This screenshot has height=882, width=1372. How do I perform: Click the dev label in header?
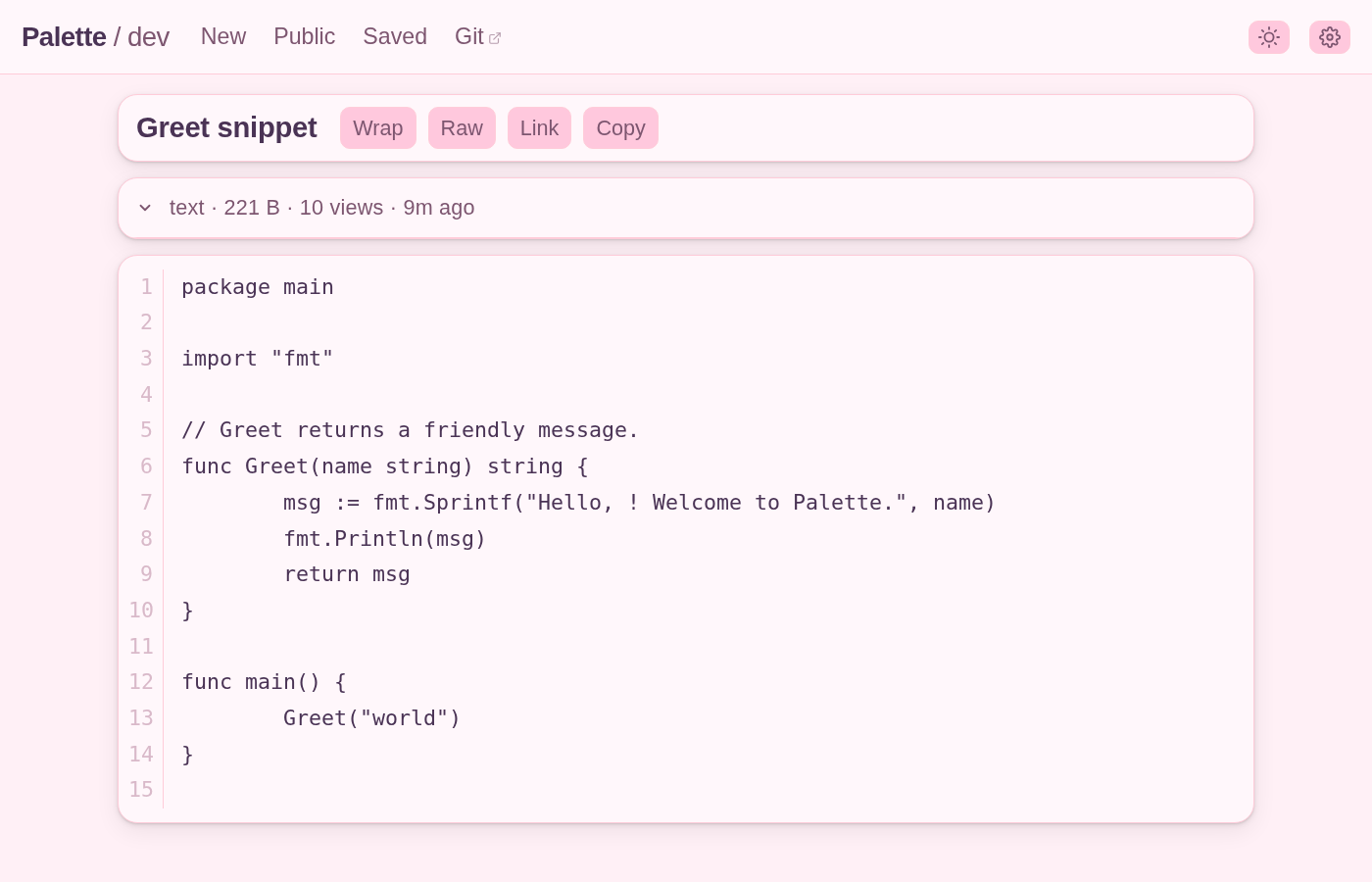(148, 37)
